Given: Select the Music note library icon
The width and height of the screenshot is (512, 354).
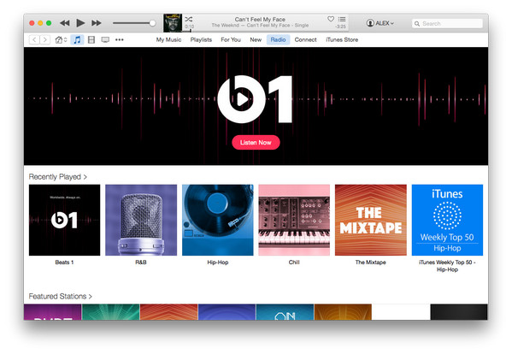Looking at the screenshot, I should tap(77, 40).
